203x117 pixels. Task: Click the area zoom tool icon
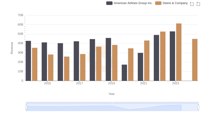click(192, 4)
